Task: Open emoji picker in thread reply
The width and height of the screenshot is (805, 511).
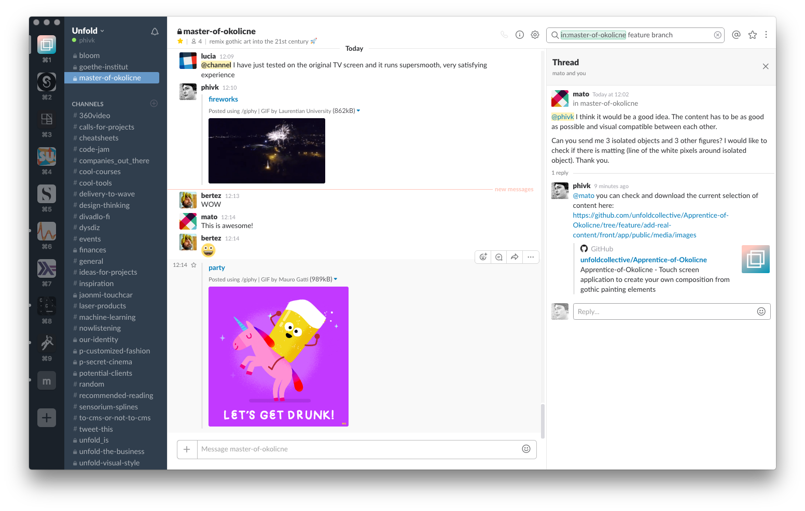Action: pyautogui.click(x=761, y=311)
